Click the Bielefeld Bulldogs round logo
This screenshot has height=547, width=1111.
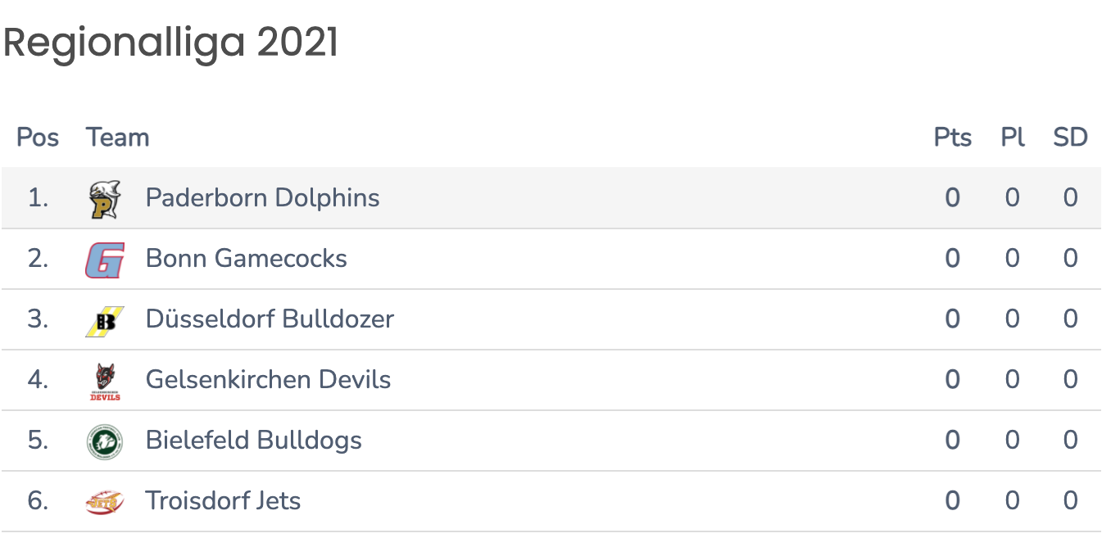105,441
